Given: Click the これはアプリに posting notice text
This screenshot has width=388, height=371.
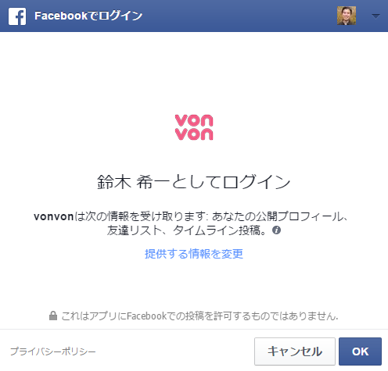Looking at the screenshot, I should point(199,316).
